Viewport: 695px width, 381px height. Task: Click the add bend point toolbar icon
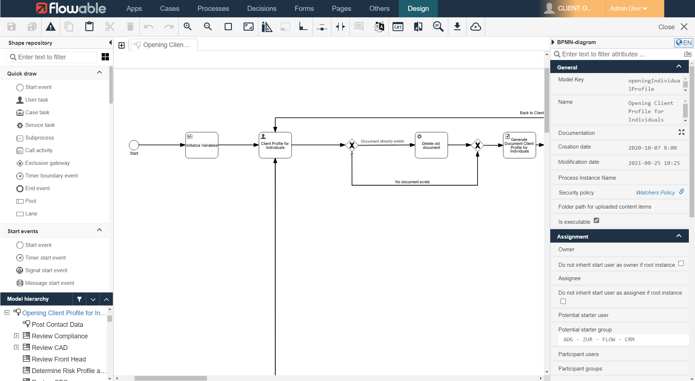(x=303, y=26)
